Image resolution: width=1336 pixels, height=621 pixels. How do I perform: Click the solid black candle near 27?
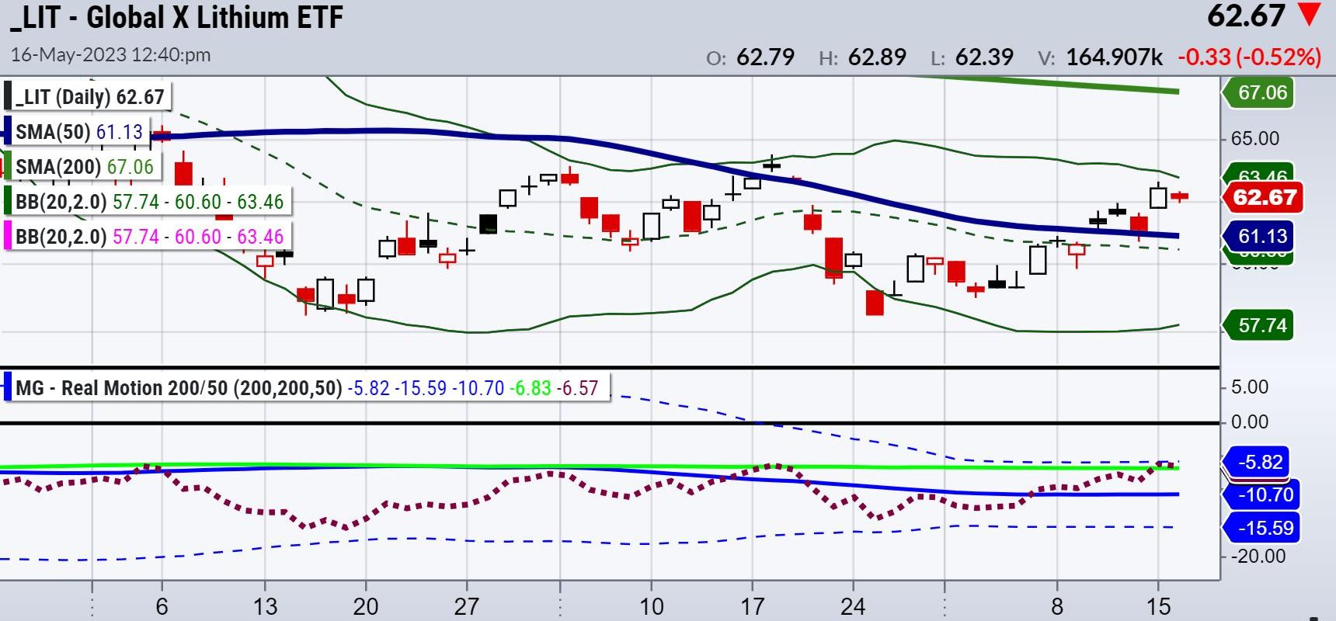(x=488, y=224)
